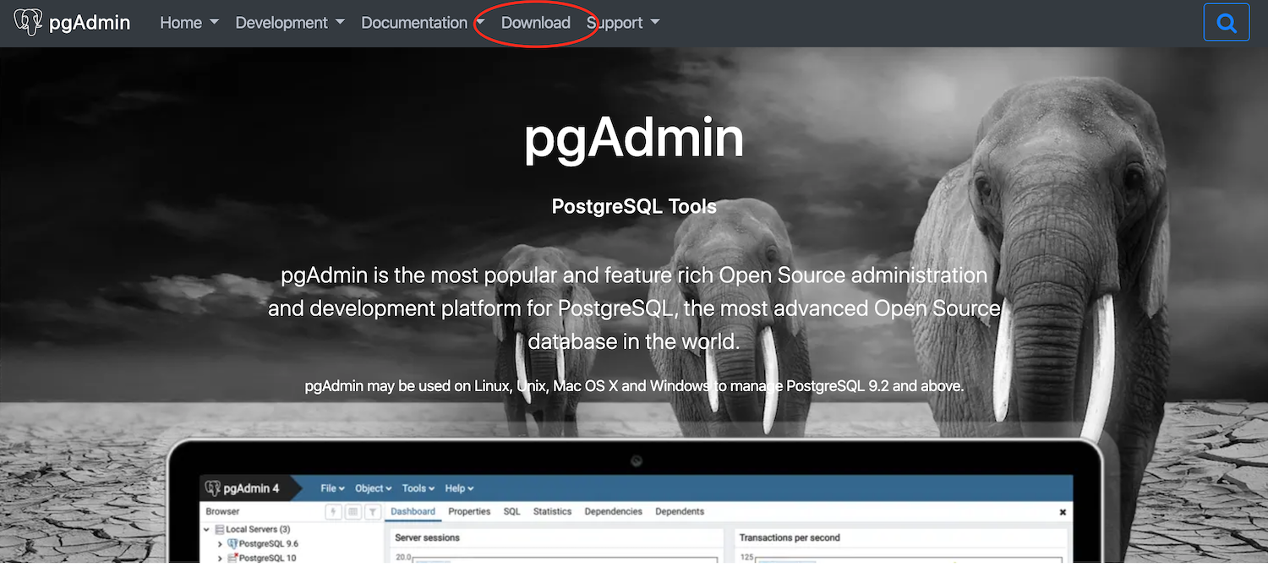The width and height of the screenshot is (1268, 567).
Task: Select the Local Servers (3) group
Action: click(258, 529)
